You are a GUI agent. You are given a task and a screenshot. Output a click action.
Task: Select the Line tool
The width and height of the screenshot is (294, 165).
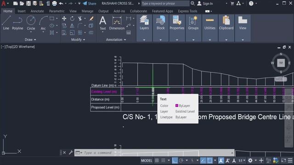point(6,23)
